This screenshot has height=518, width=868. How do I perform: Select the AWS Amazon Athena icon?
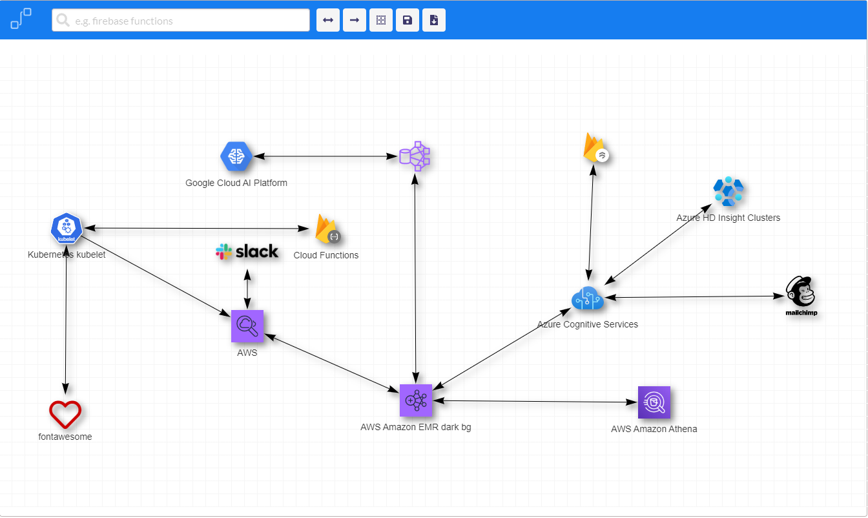pyautogui.click(x=654, y=402)
